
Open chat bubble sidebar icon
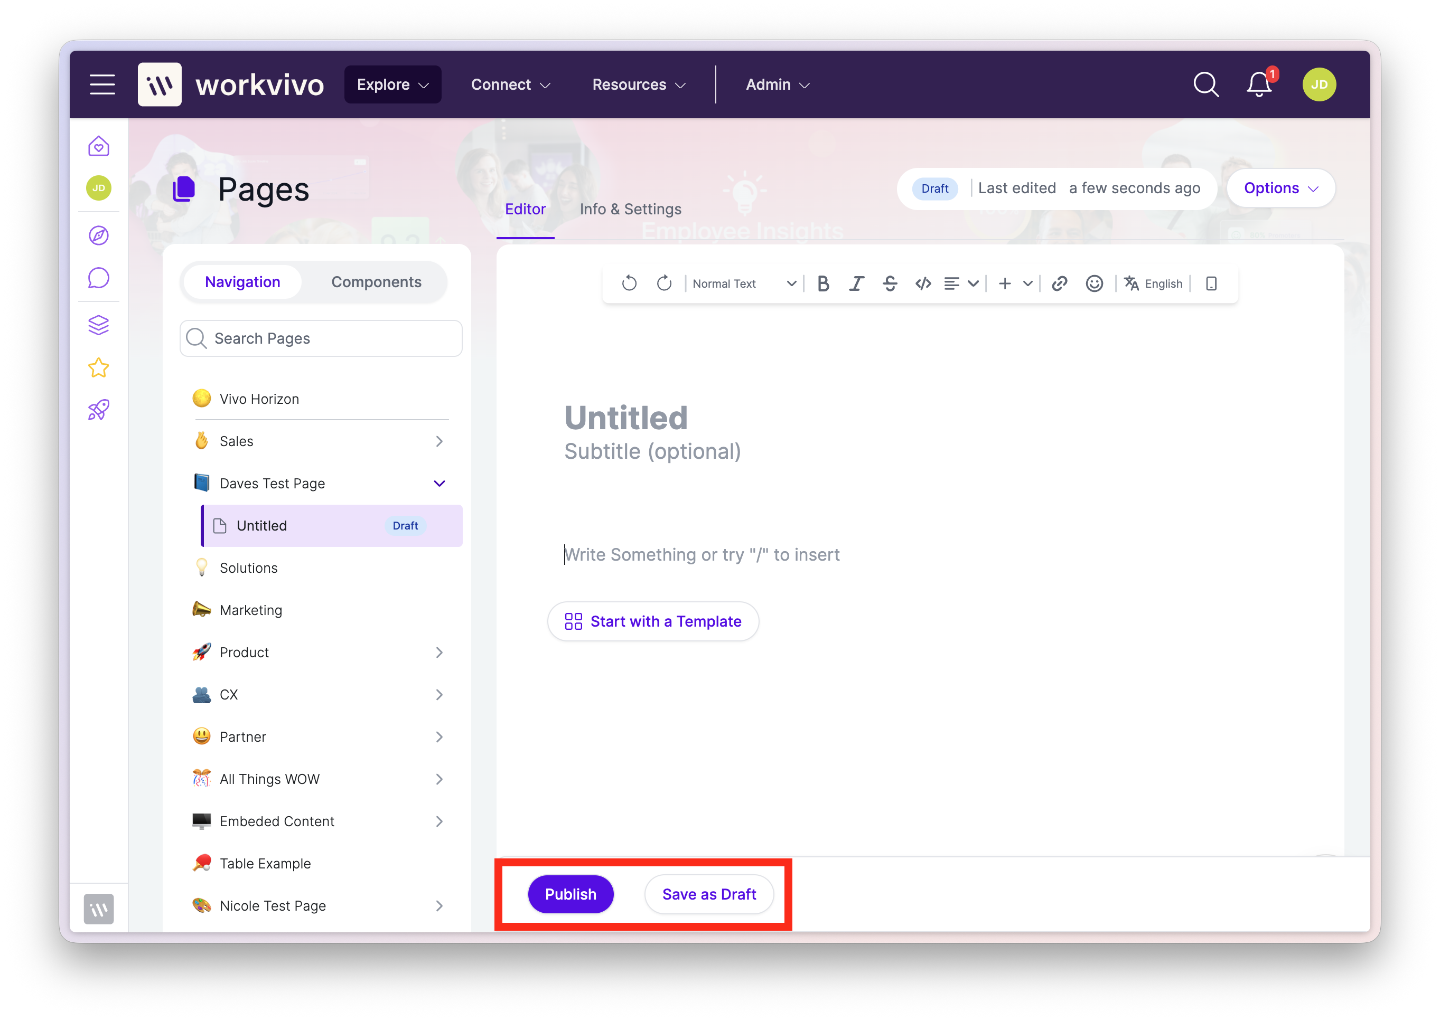[99, 278]
